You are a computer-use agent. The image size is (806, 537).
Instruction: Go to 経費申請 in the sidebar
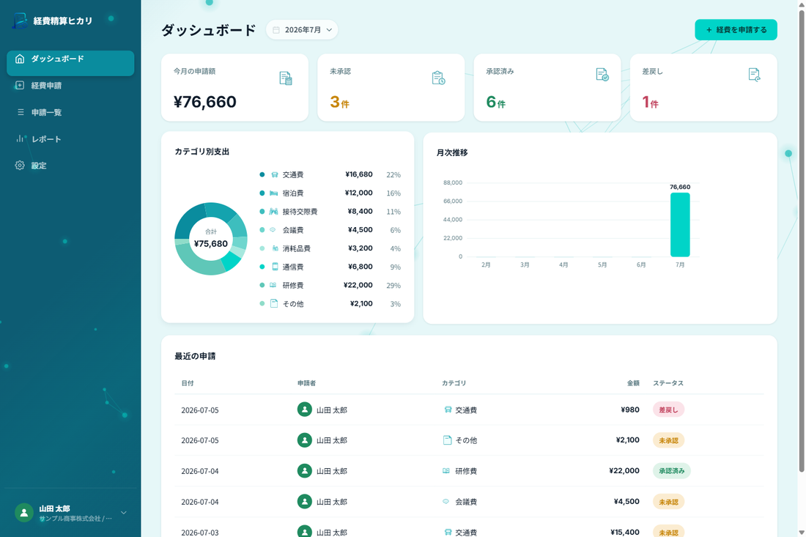tap(70, 85)
